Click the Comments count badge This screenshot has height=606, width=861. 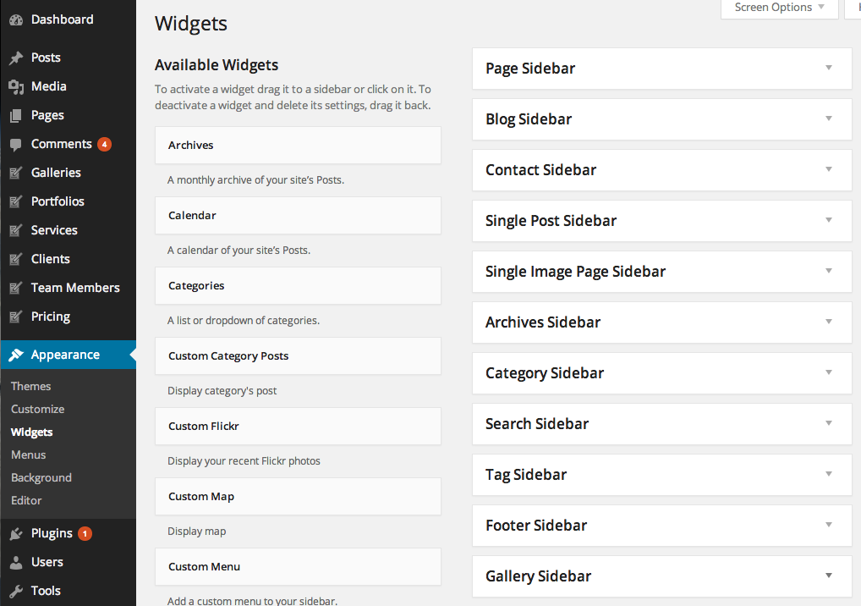coord(104,145)
